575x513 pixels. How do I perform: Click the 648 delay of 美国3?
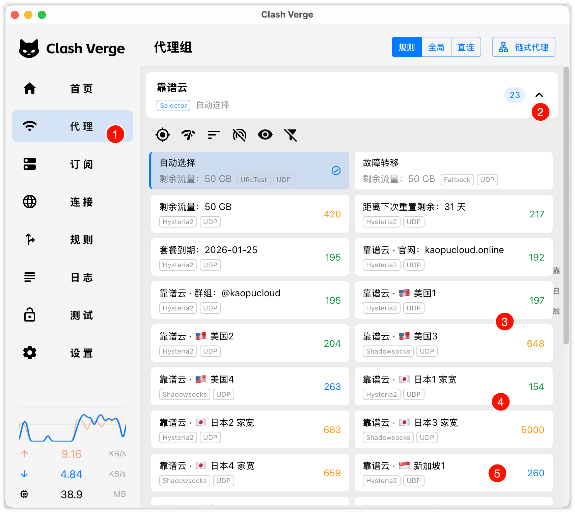[x=535, y=343]
